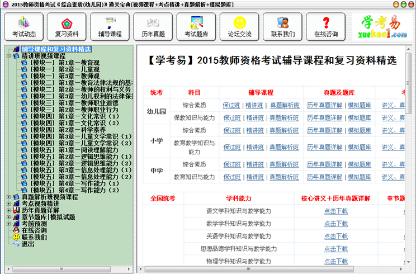Click the icon beside 考点视频精讲
Viewport: 416px width, 274px height.
(16, 204)
